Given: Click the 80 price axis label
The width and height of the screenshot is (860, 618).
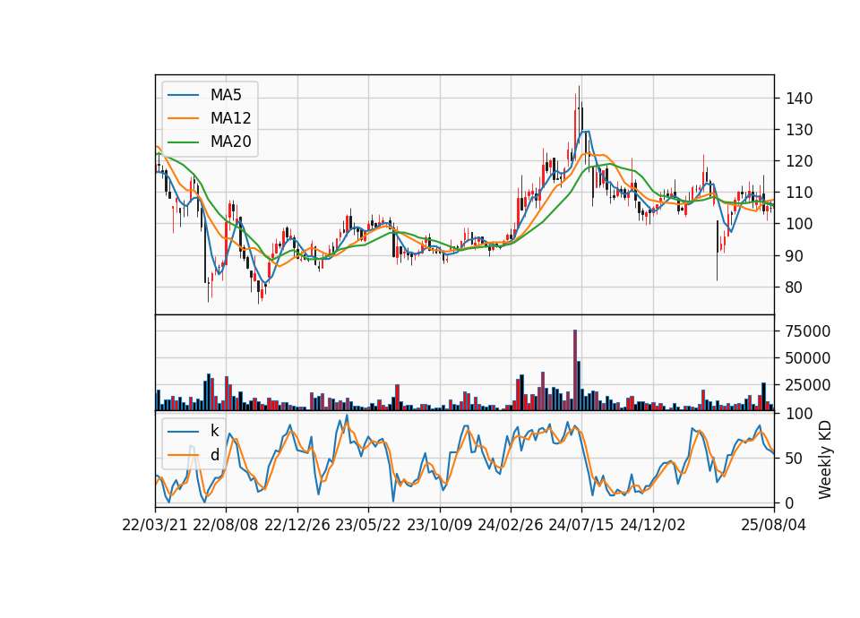Looking at the screenshot, I should (795, 288).
